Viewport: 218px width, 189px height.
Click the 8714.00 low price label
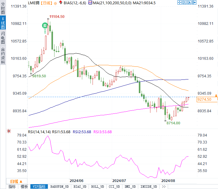click(x=173, y=123)
